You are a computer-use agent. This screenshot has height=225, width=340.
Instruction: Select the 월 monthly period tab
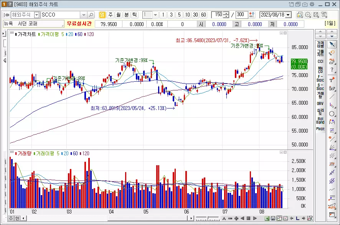tap(118, 14)
